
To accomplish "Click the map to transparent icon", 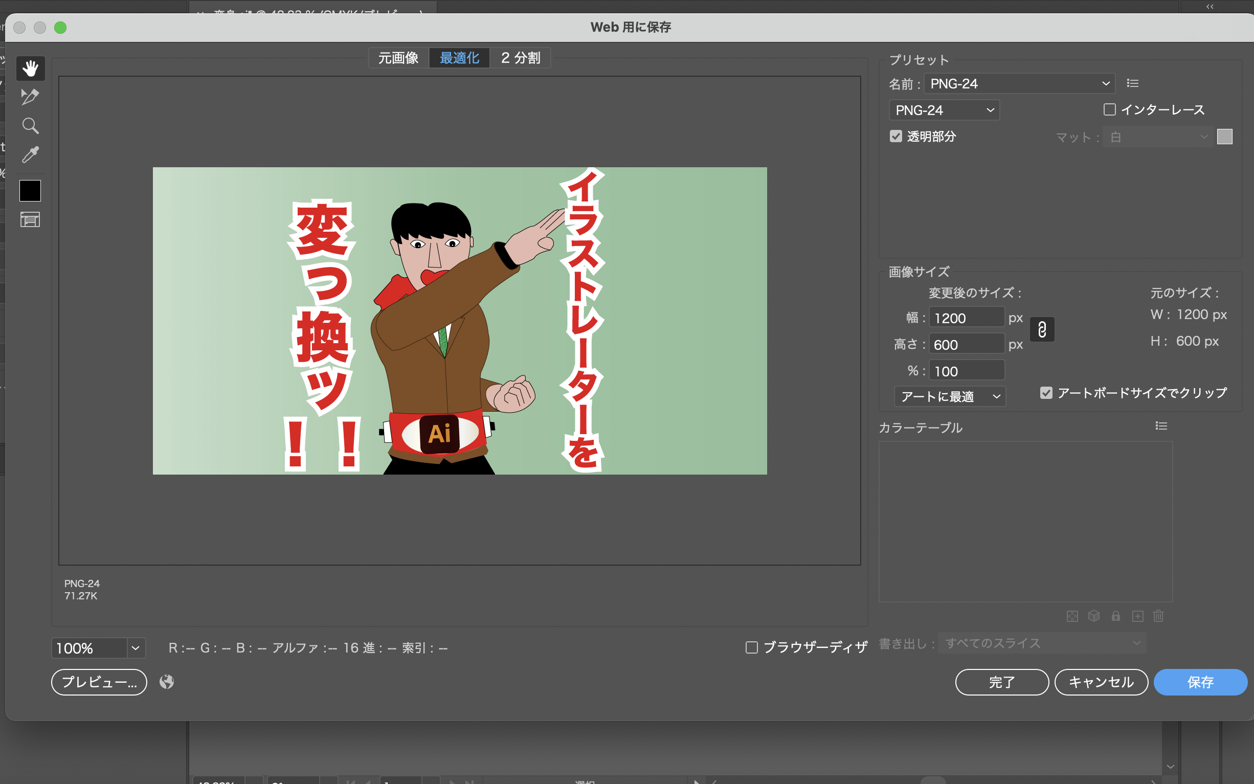I will pos(1072,616).
